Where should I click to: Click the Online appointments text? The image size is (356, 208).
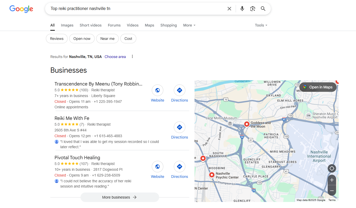(x=71, y=107)
